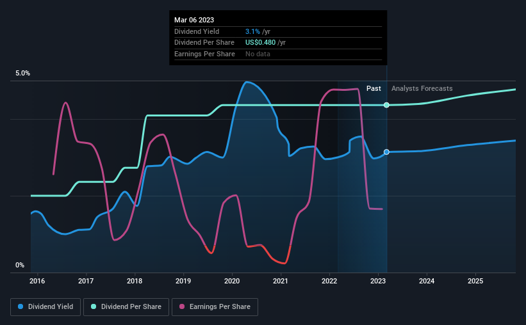Click the 2023 x-axis label
The width and height of the screenshot is (526, 325).
[378, 281]
